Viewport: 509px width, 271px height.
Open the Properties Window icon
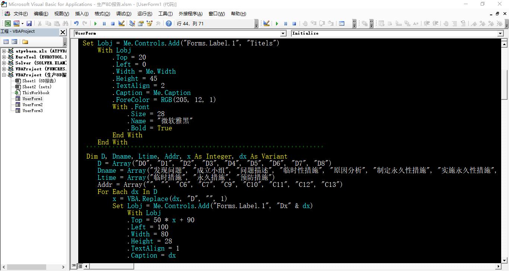tap(140, 23)
